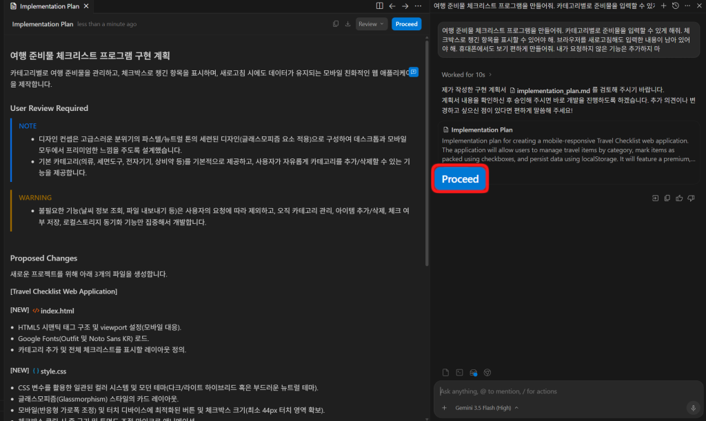This screenshot has width=706, height=421.
Task: Click the NOTE callout label
Action: pyautogui.click(x=28, y=126)
